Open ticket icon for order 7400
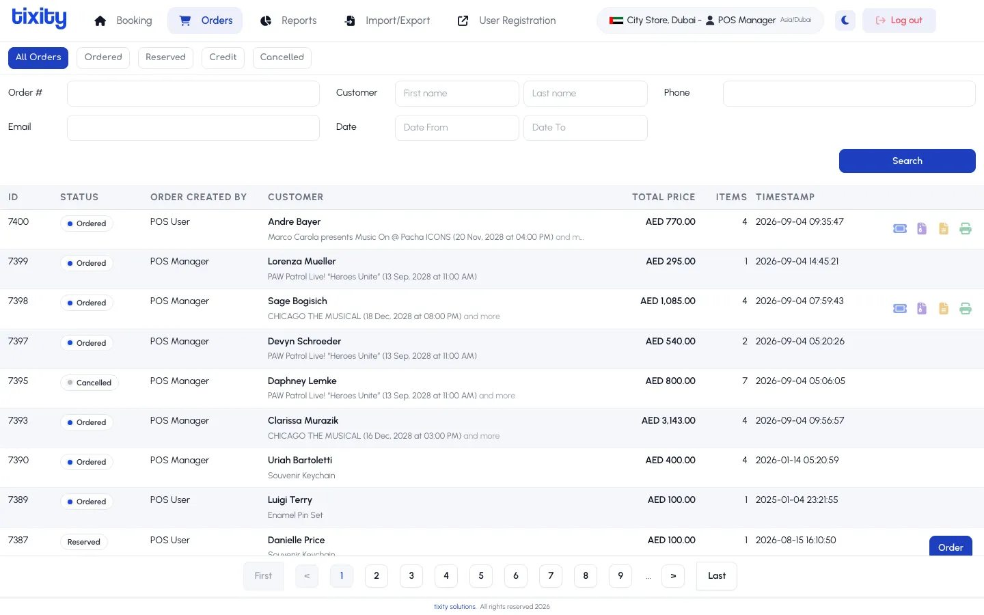 [900, 229]
